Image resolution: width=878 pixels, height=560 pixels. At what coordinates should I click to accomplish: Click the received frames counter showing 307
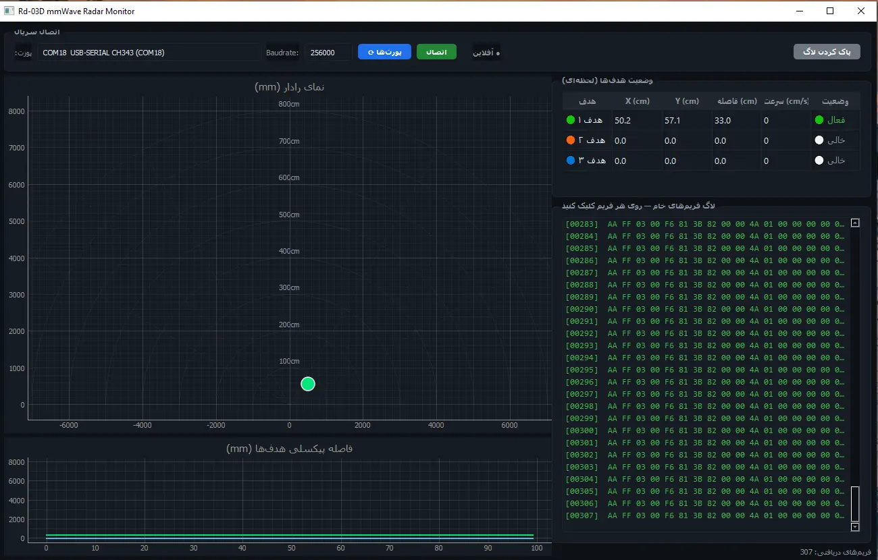tap(836, 552)
